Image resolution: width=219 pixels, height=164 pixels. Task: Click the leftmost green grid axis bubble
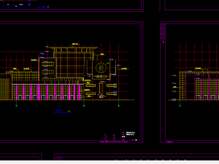click(16, 106)
